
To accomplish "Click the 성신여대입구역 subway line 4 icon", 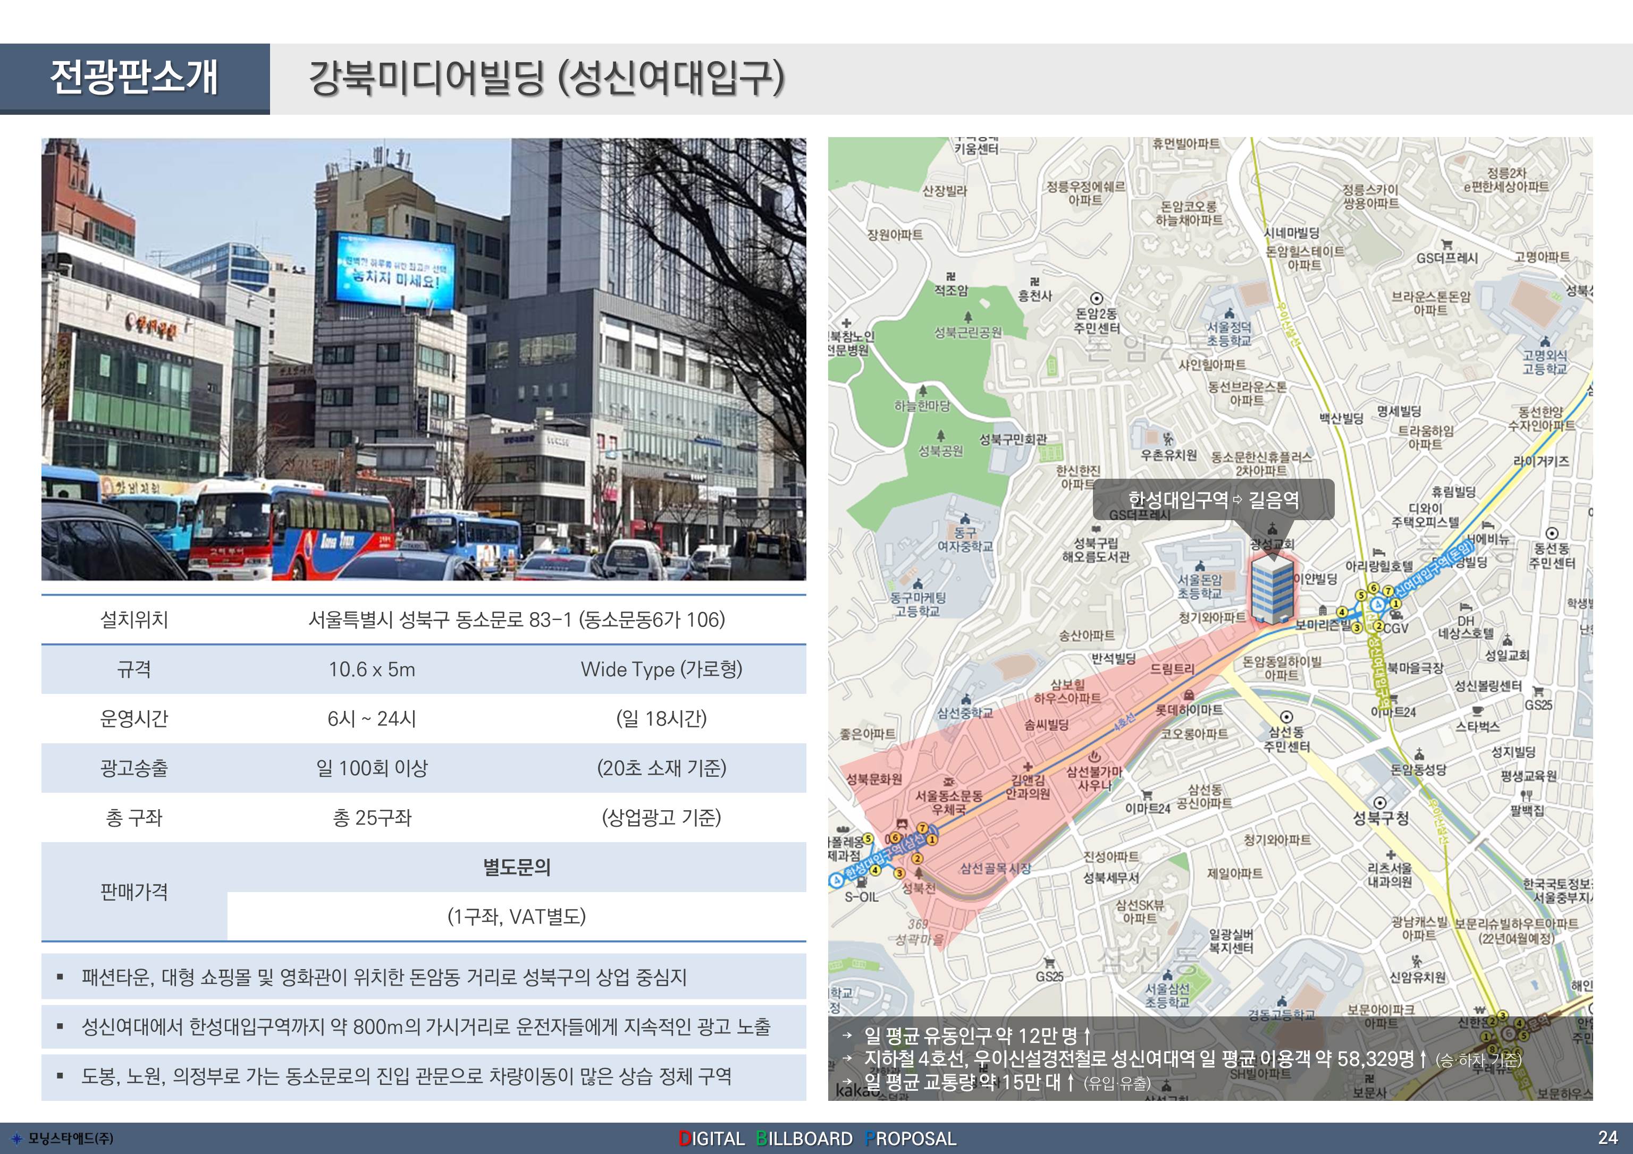I will (x=1378, y=605).
